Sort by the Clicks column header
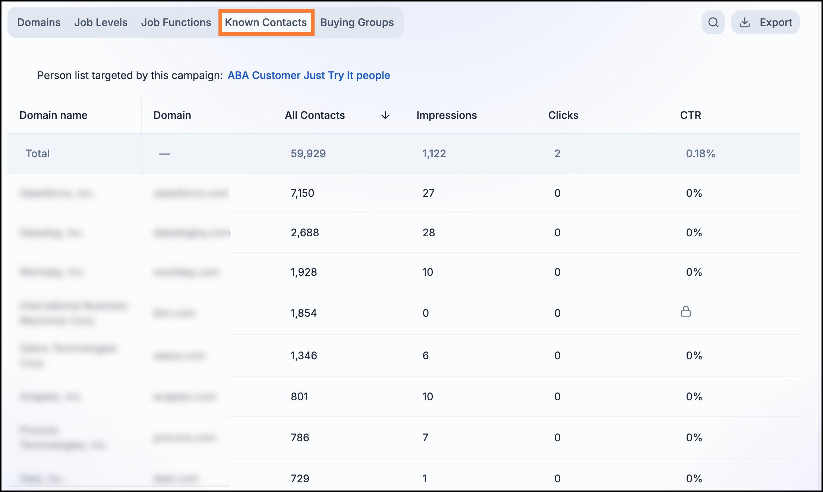 point(563,115)
